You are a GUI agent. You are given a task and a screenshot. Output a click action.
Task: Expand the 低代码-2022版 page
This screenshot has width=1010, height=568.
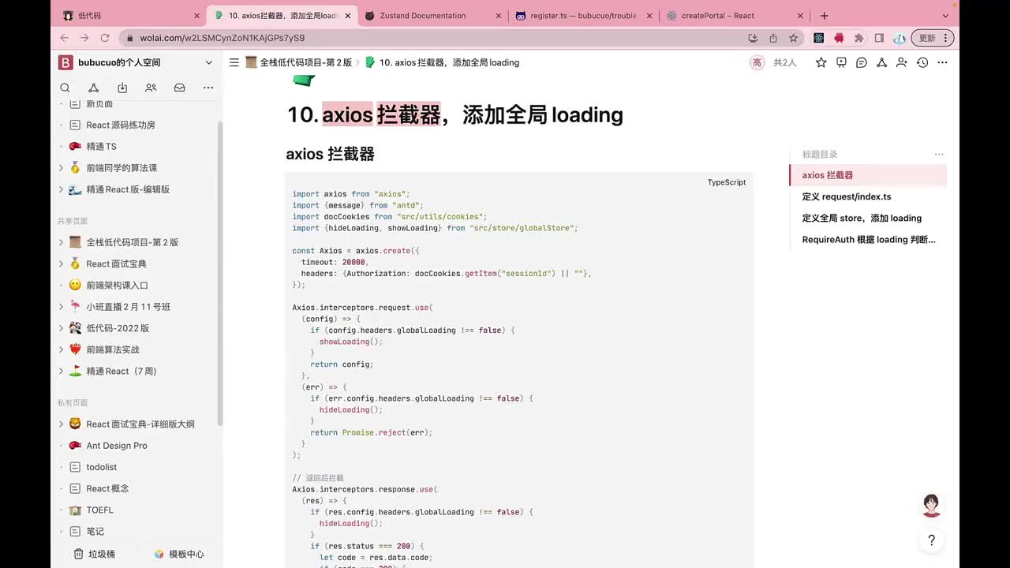coord(61,328)
